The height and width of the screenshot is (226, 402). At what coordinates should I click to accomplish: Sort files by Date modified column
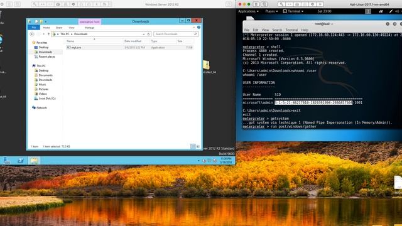133,41
